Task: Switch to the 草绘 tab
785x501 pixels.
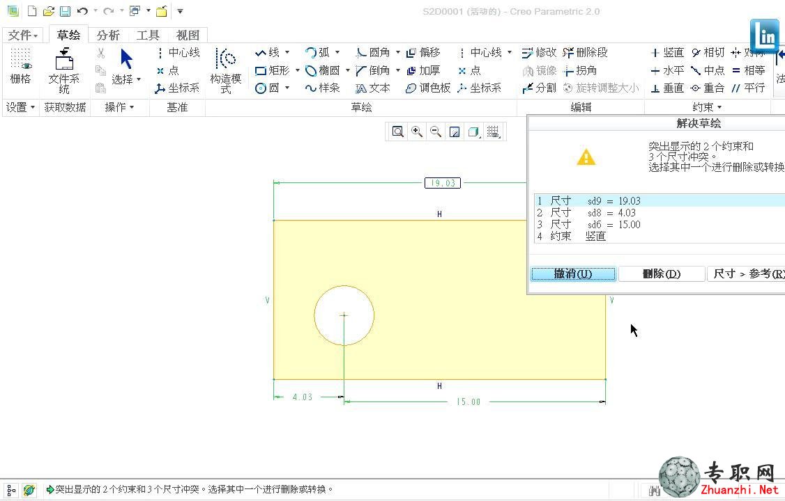Action: [x=68, y=35]
